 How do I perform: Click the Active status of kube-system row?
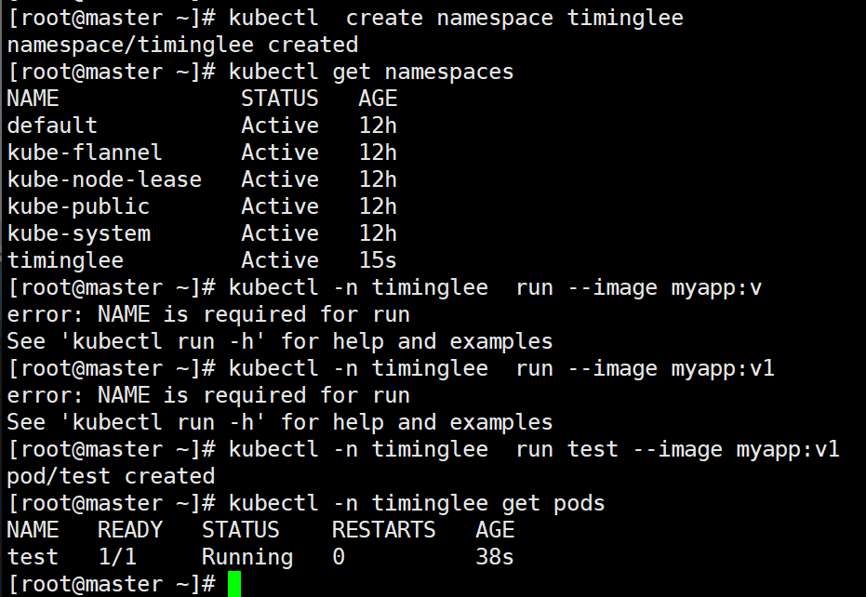click(x=280, y=233)
